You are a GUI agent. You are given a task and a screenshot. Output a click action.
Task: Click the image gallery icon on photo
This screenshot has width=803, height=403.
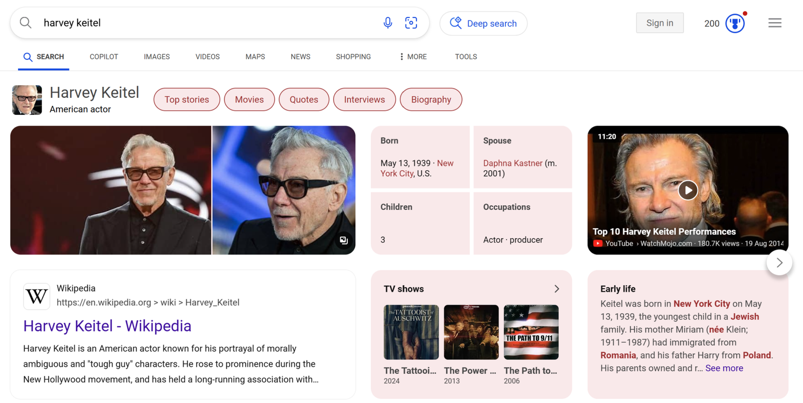click(344, 240)
